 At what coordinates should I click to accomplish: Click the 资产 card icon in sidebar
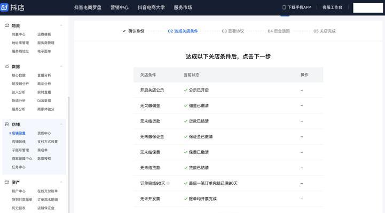tap(6, 182)
